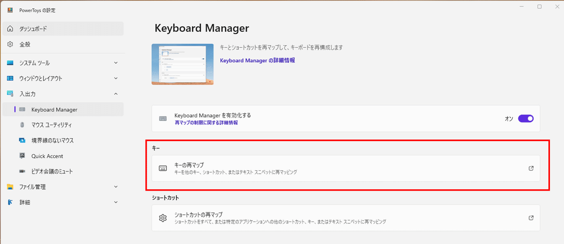The width and height of the screenshot is (564, 244).
Task: Open the 再マップの制限に関する詳細情報 link
Action: 206,123
